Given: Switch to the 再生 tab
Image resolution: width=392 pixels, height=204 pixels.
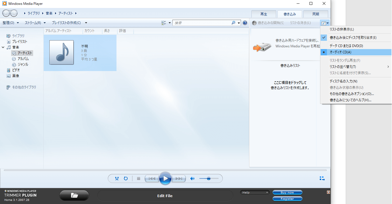Looking at the screenshot, I should [x=264, y=14].
